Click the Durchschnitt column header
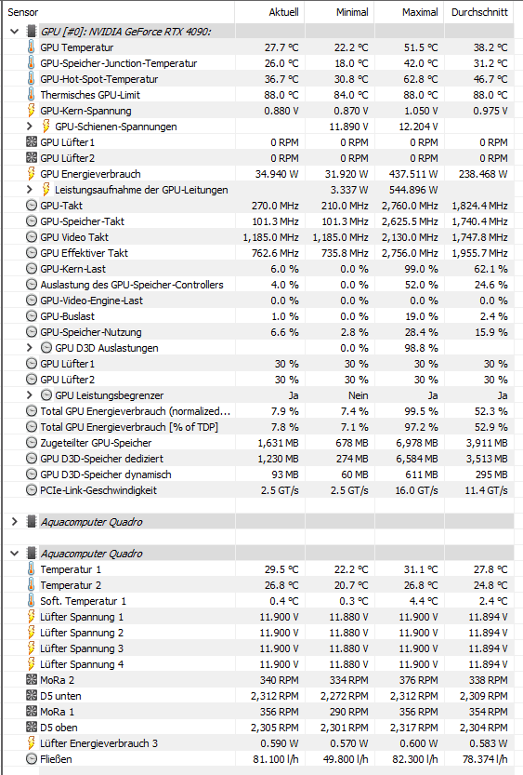Viewport: 523px width, 775px height. (x=479, y=12)
